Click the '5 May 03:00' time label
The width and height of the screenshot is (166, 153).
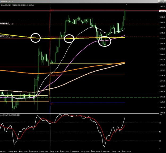[x=65, y=151]
